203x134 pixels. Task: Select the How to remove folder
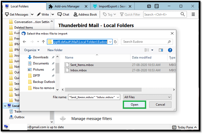coord(44,88)
